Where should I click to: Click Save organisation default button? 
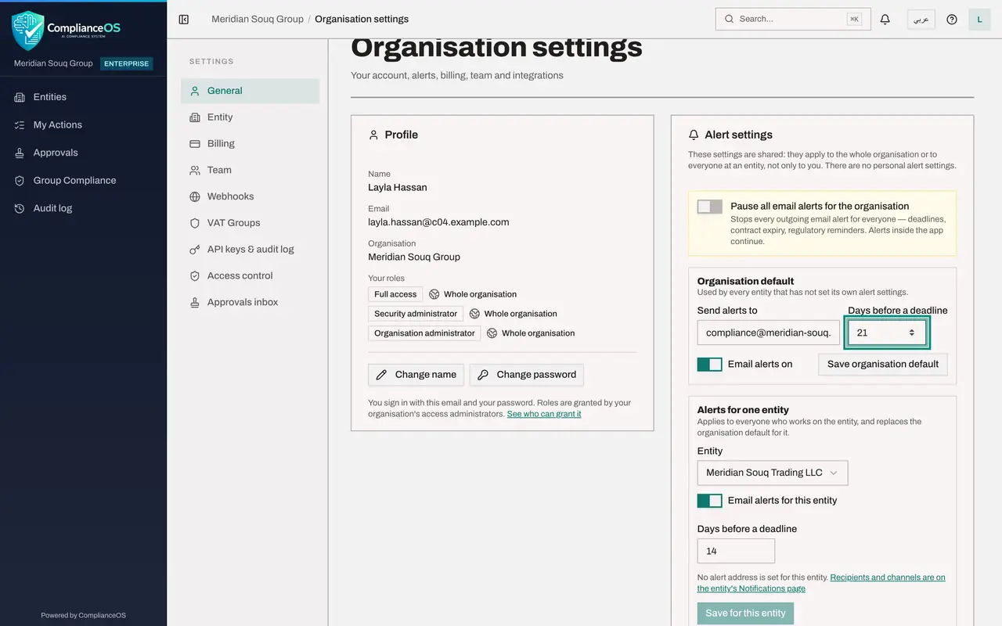click(x=883, y=364)
